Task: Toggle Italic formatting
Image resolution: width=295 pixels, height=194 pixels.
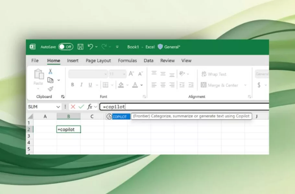Action: (x=81, y=85)
